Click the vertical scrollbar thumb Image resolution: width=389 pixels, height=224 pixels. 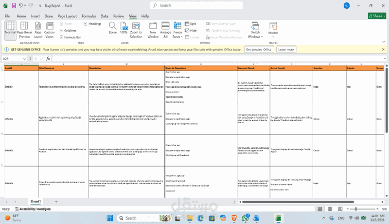click(x=387, y=99)
